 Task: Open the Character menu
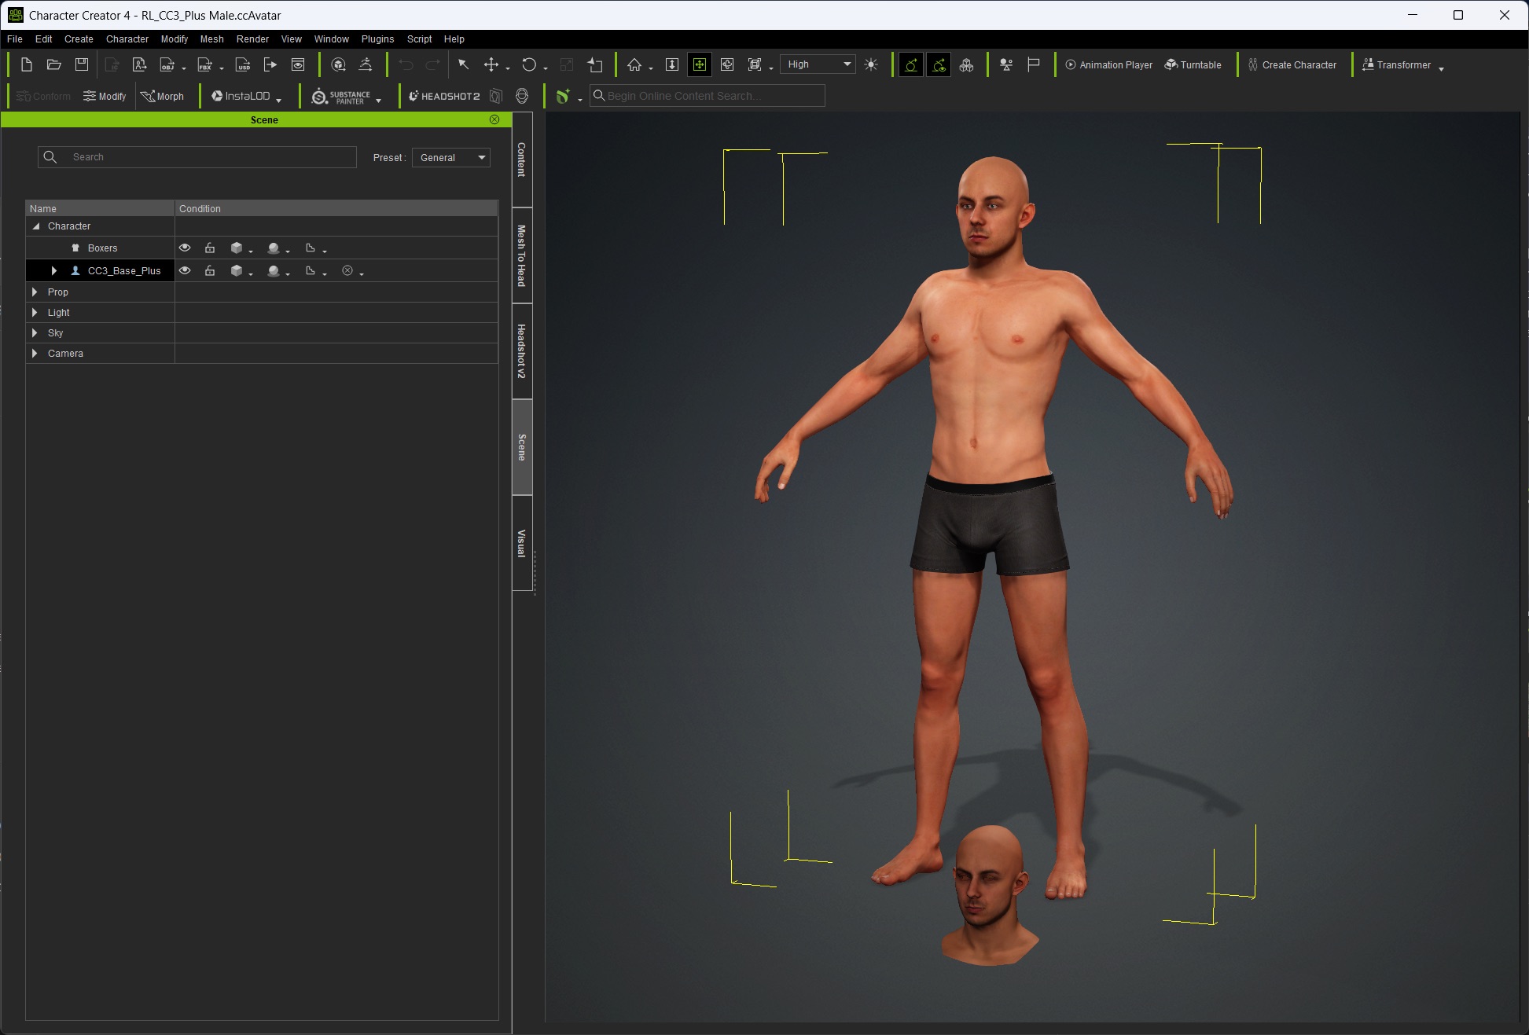(x=127, y=39)
